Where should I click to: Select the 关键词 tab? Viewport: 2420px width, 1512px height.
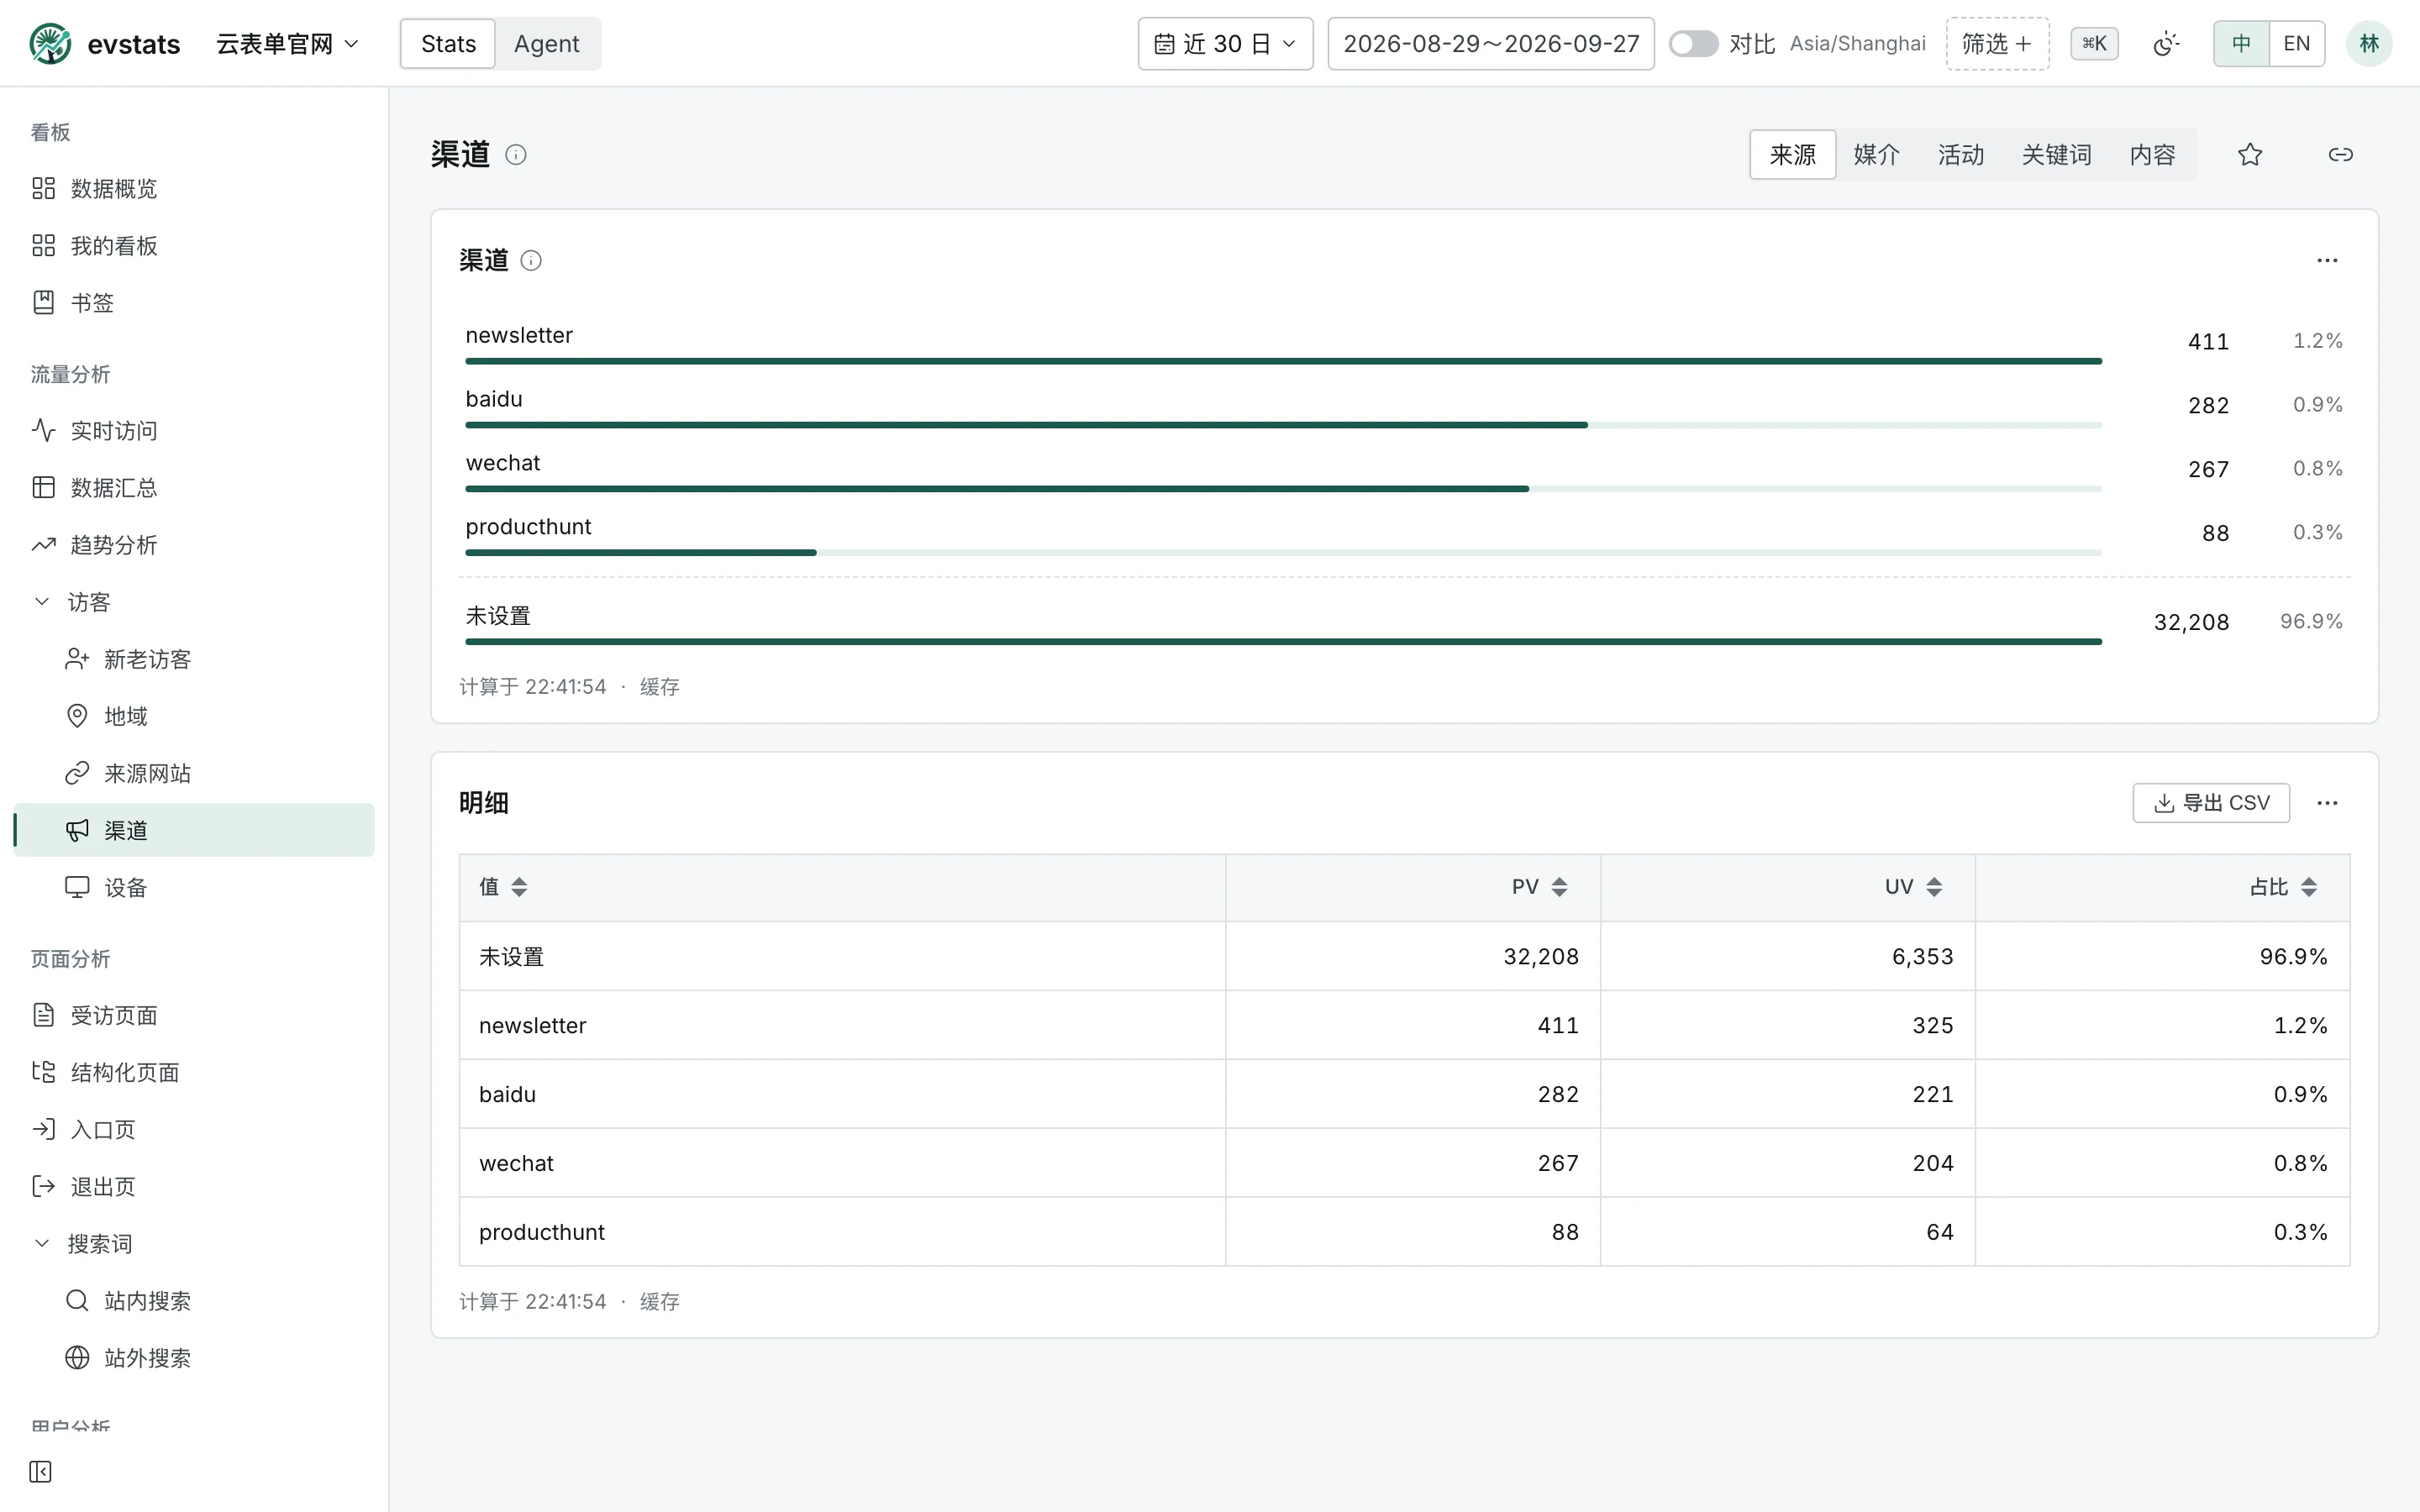2056,155
